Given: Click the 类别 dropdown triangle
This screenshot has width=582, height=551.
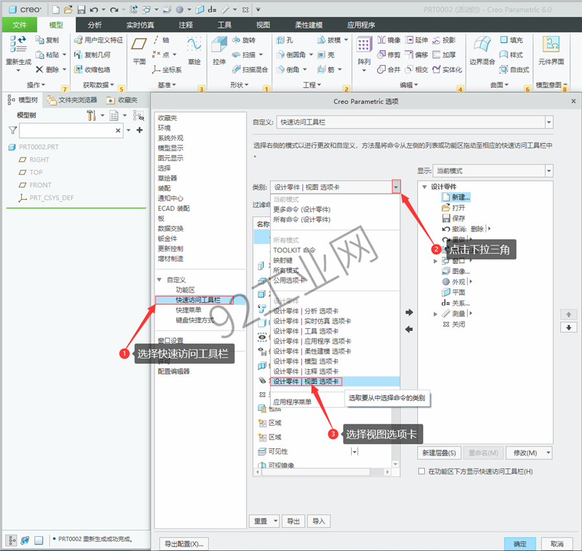Looking at the screenshot, I should point(396,187).
